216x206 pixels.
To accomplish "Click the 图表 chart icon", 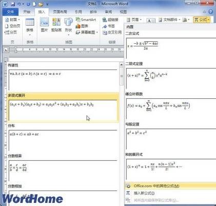I will click(x=82, y=26).
